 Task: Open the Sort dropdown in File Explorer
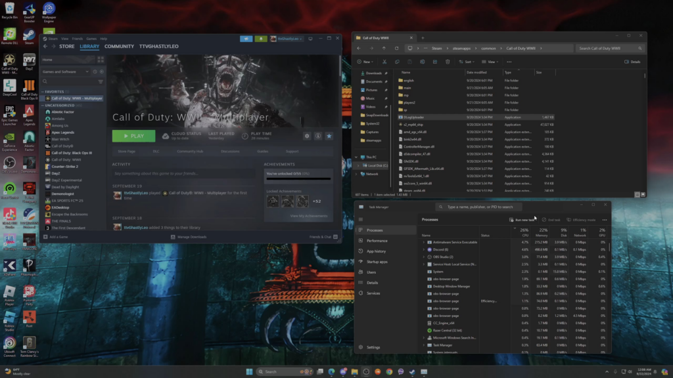(467, 62)
